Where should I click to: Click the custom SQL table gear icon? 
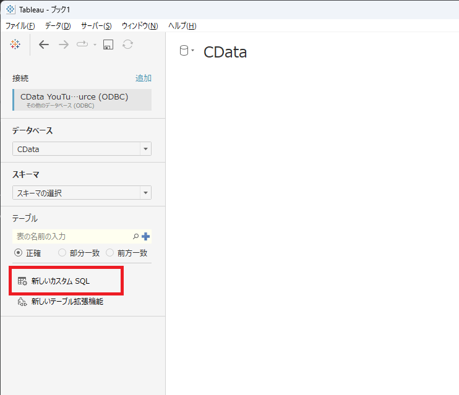tap(22, 281)
